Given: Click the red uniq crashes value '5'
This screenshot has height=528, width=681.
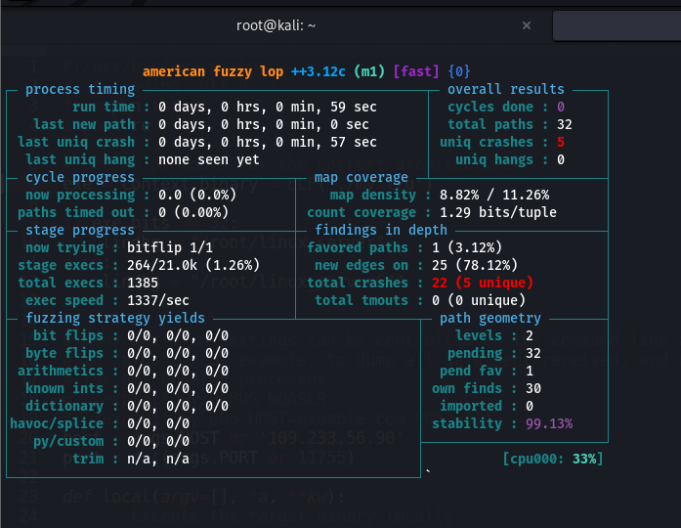Looking at the screenshot, I should 561,142.
